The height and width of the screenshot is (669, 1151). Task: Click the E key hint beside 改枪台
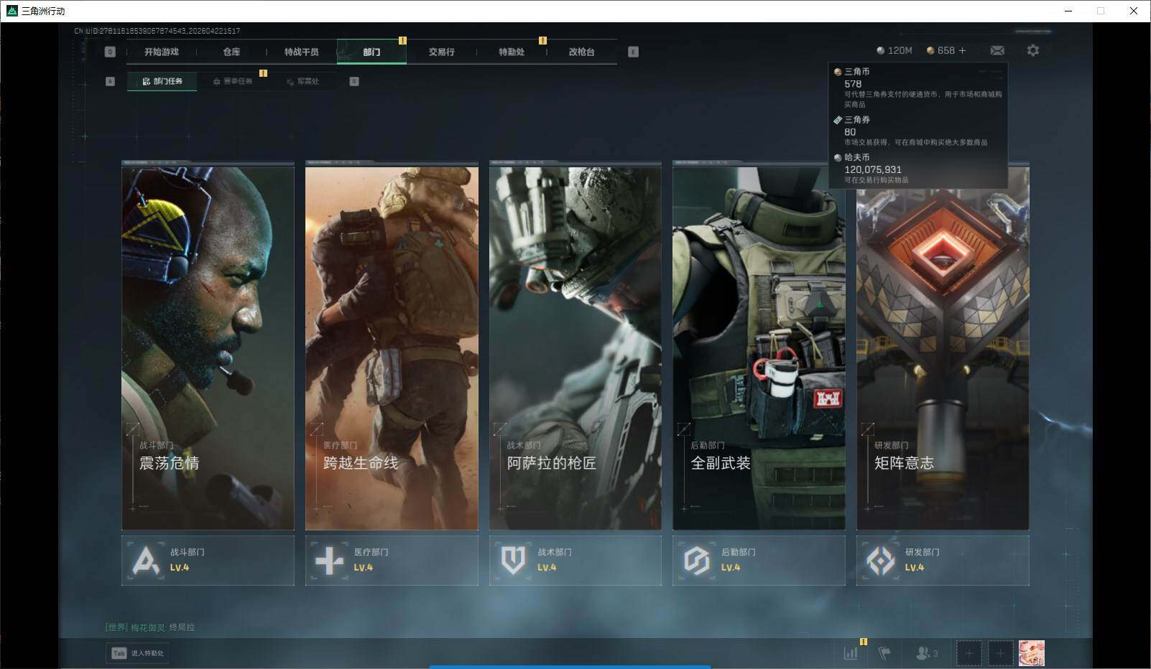click(633, 52)
